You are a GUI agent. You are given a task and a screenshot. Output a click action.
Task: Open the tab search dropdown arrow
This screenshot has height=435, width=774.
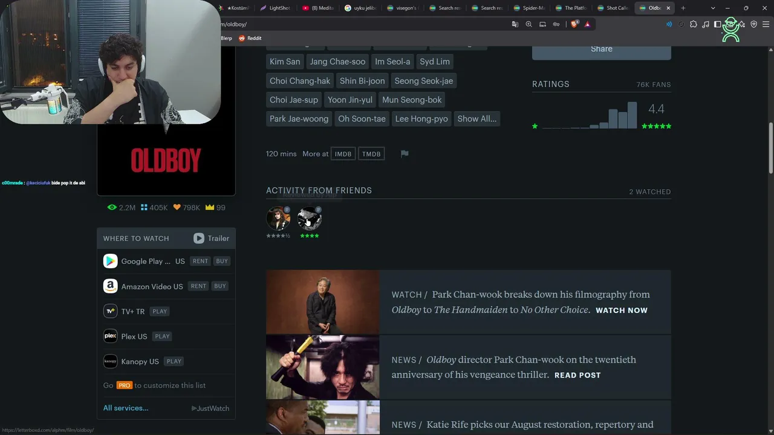(x=713, y=8)
